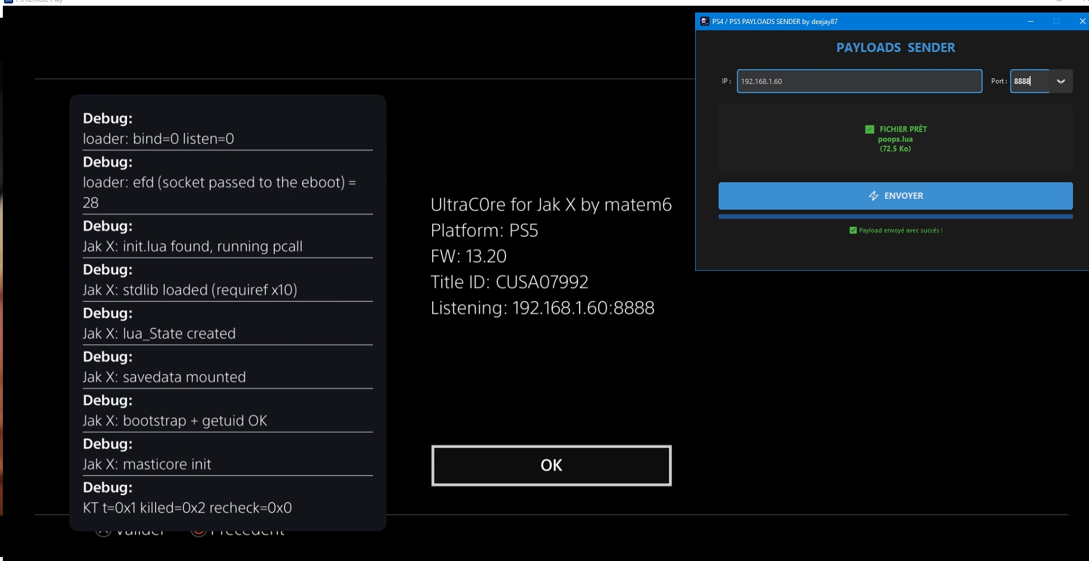Focus the Port field showing 8888
Screen dimensions: 1089x561
(1030, 81)
